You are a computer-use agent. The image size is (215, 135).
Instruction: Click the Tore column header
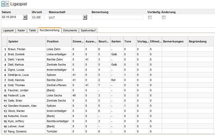[x=130, y=41]
